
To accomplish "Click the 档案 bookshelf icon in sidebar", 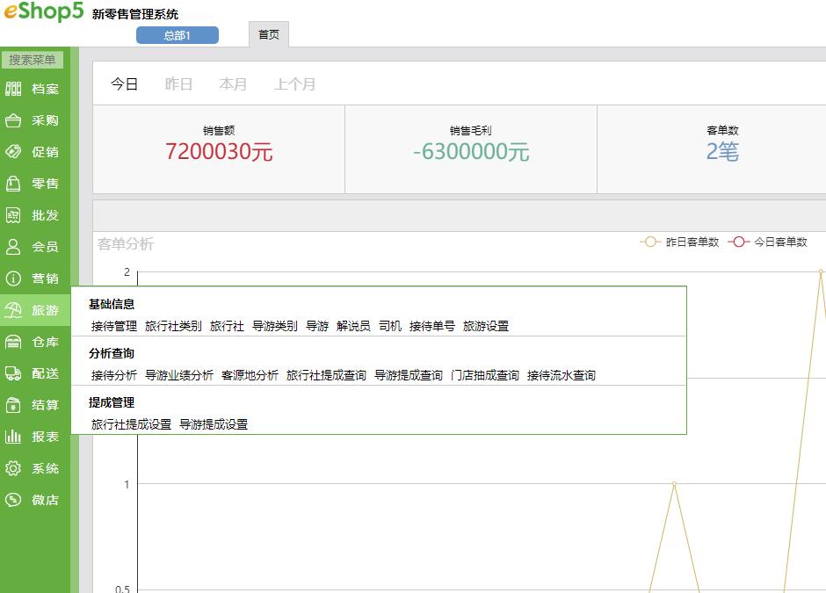I will 13,89.
